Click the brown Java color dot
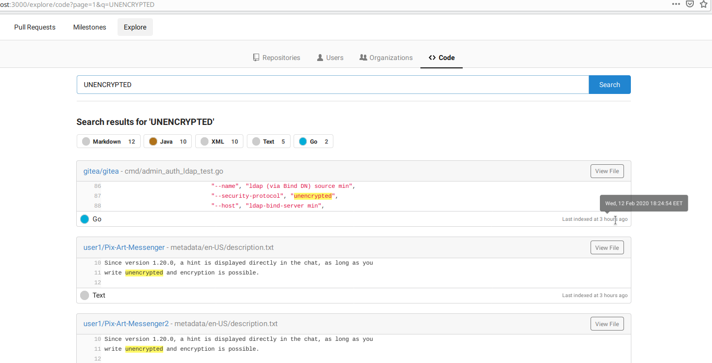 coord(153,142)
